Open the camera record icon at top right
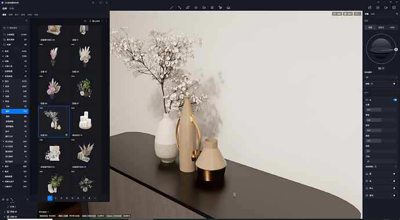400x220 pixels. click(x=386, y=8)
